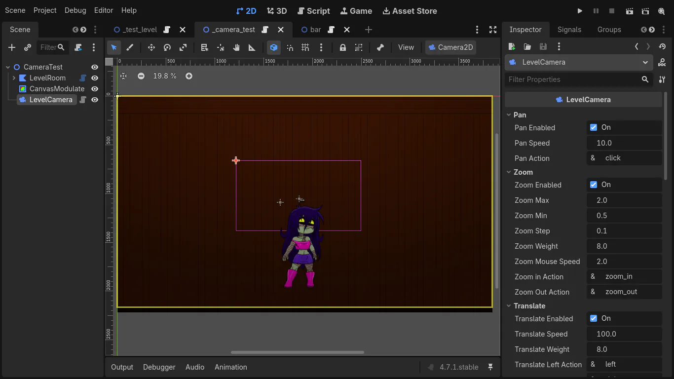Zoom out the viewport with minus icon
Viewport: 674px width, 379px height.
click(x=141, y=76)
